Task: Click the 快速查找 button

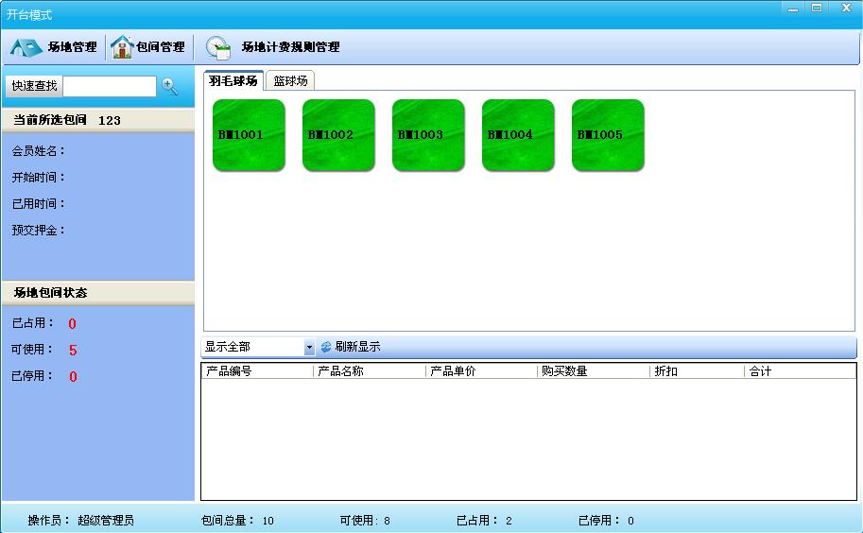Action: click(34, 86)
